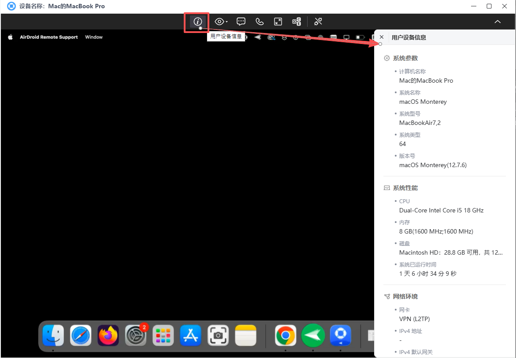This screenshot has width=516, height=358.
Task: Disconnect the session with the unplug icon
Action: click(x=318, y=22)
